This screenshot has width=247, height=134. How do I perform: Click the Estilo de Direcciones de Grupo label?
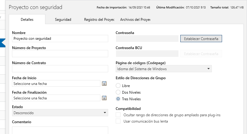tap(141, 78)
